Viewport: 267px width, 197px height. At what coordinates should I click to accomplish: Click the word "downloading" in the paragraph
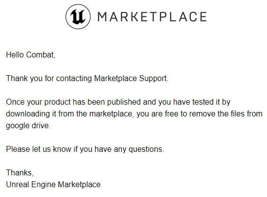coord(28,114)
